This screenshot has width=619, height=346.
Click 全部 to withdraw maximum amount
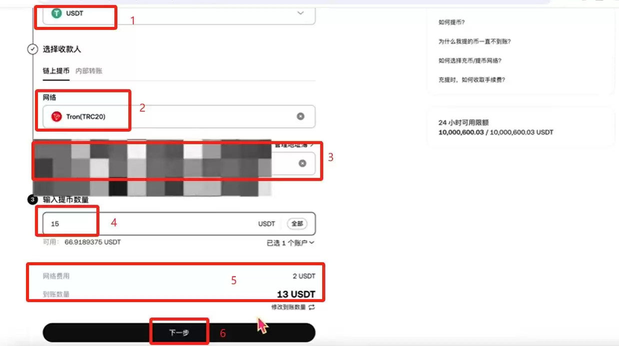pos(297,224)
